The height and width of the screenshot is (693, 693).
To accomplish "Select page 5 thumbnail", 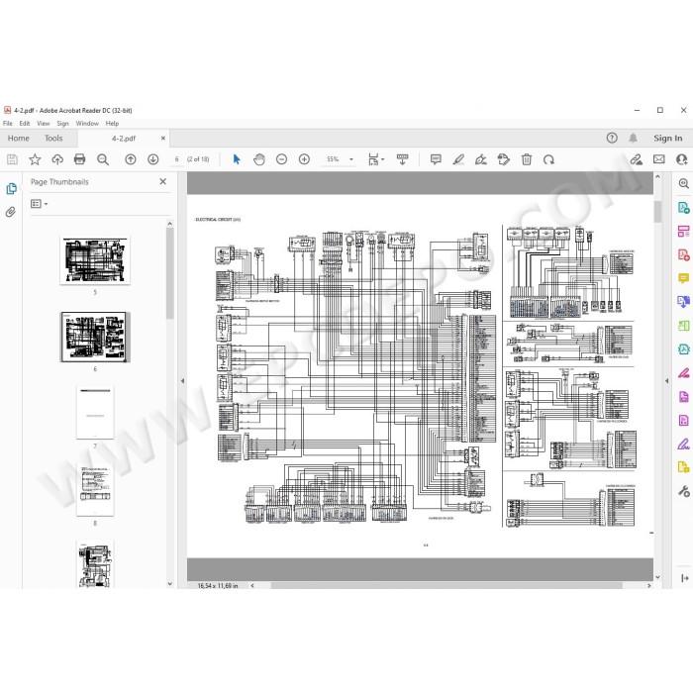I will [95, 259].
